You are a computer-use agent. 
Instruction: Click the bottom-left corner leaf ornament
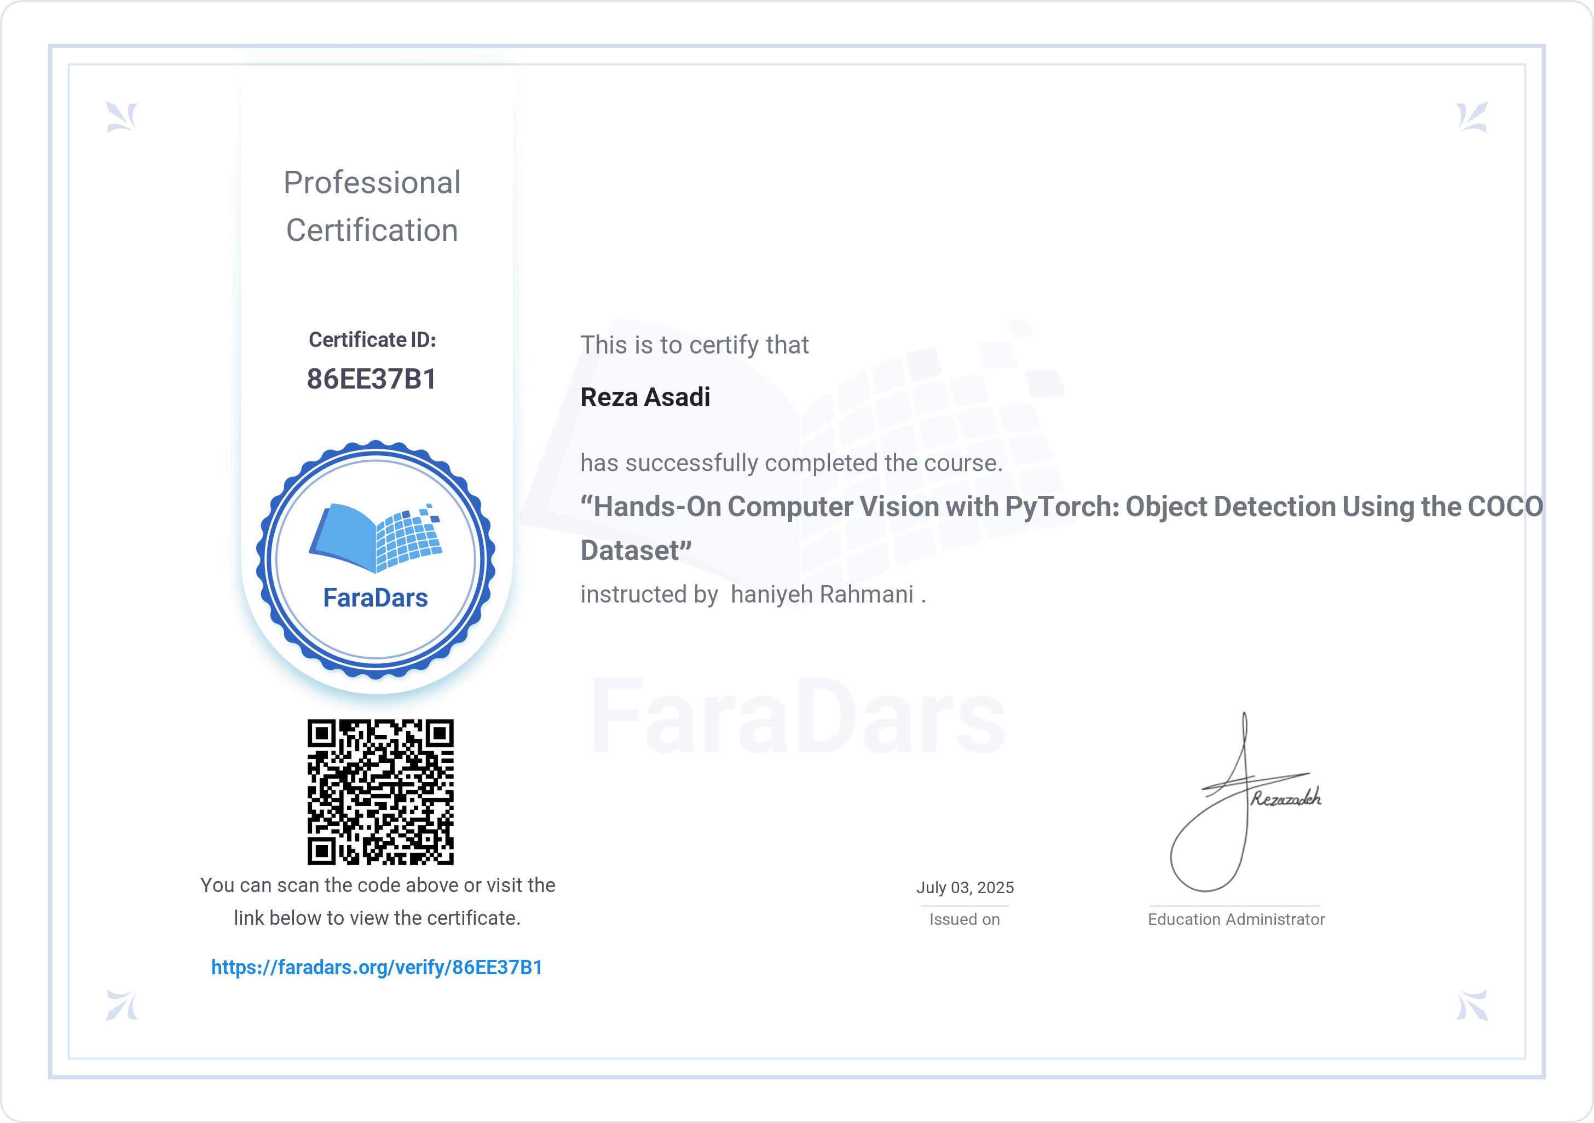click(x=122, y=1005)
